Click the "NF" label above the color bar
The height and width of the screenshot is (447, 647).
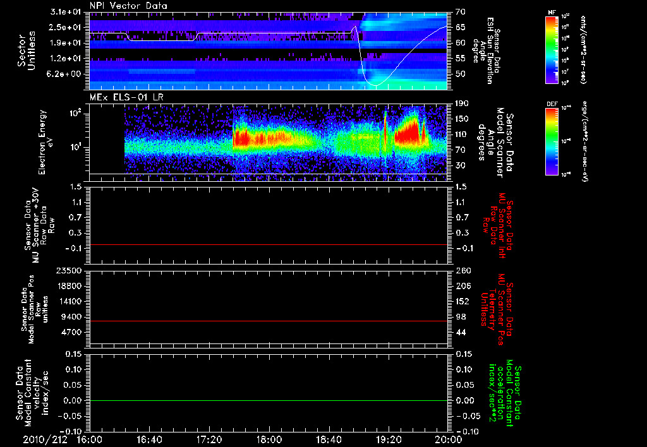pyautogui.click(x=552, y=13)
